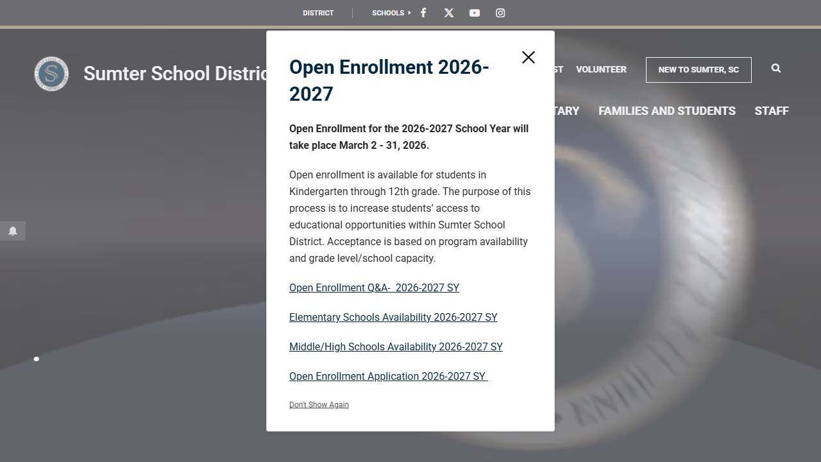The height and width of the screenshot is (462, 821).
Task: Open Elementary Schools Availability 2026-2027 link
Action: [393, 318]
